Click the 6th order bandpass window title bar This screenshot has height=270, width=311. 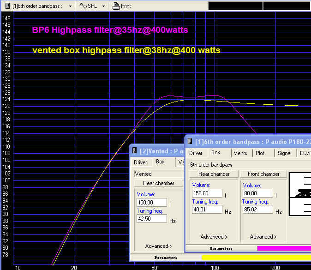248,141
